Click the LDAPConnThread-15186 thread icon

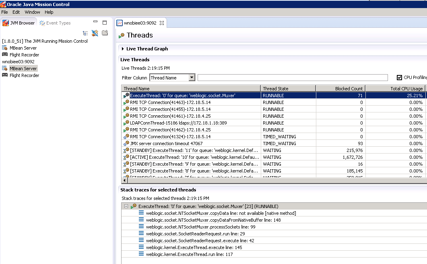(x=126, y=123)
